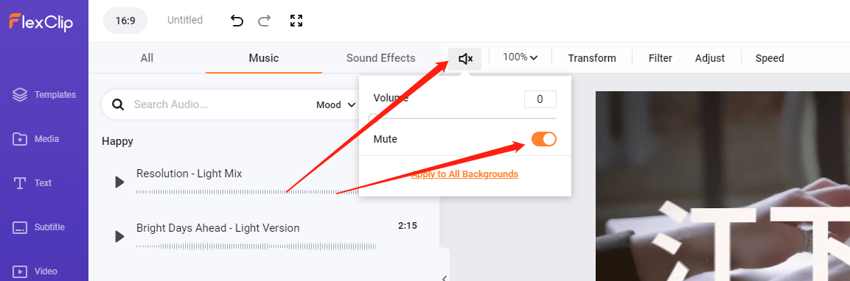Open the Transform options

pyautogui.click(x=592, y=58)
